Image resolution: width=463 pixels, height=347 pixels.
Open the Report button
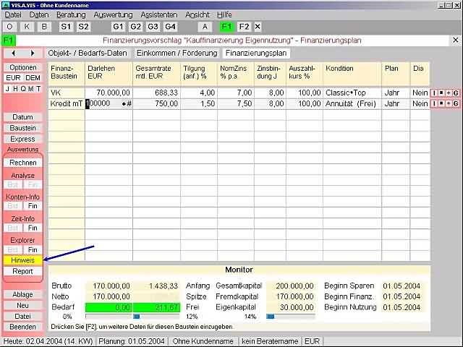(22, 271)
